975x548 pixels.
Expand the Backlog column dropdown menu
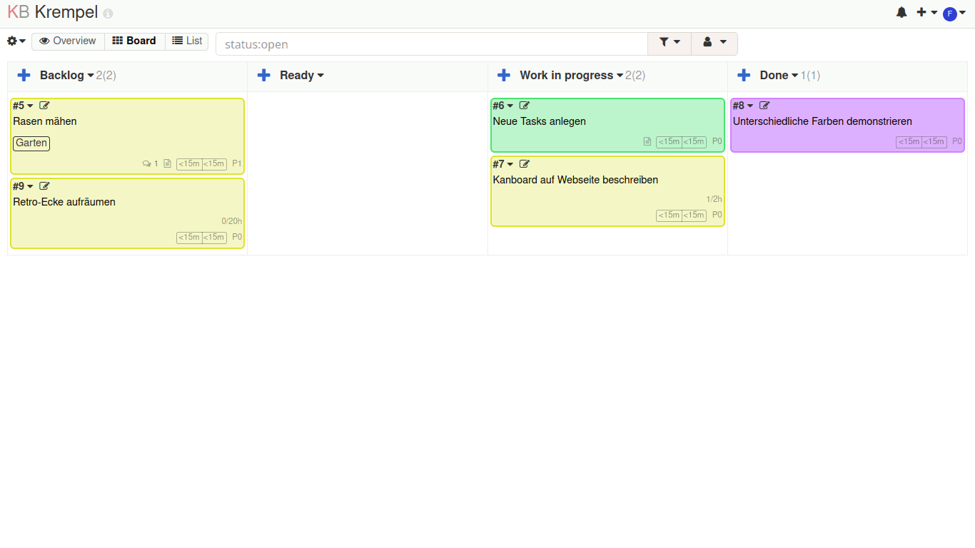tap(91, 76)
